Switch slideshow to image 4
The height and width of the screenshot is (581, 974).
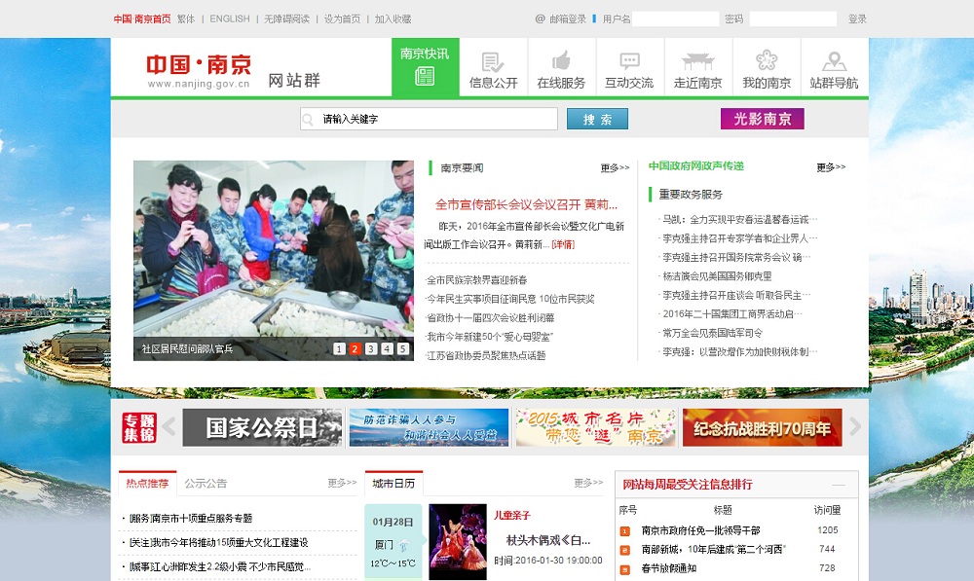[387, 348]
